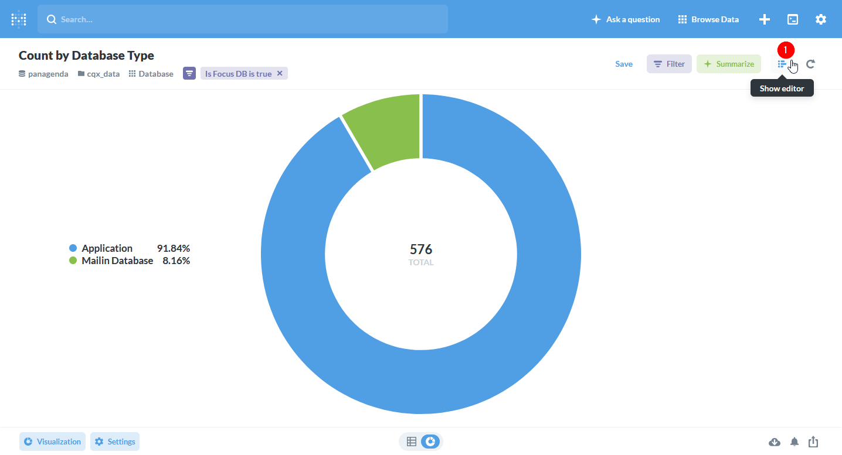This screenshot has height=455, width=842.
Task: Remove the Is Focus DB filter
Action: pos(280,73)
